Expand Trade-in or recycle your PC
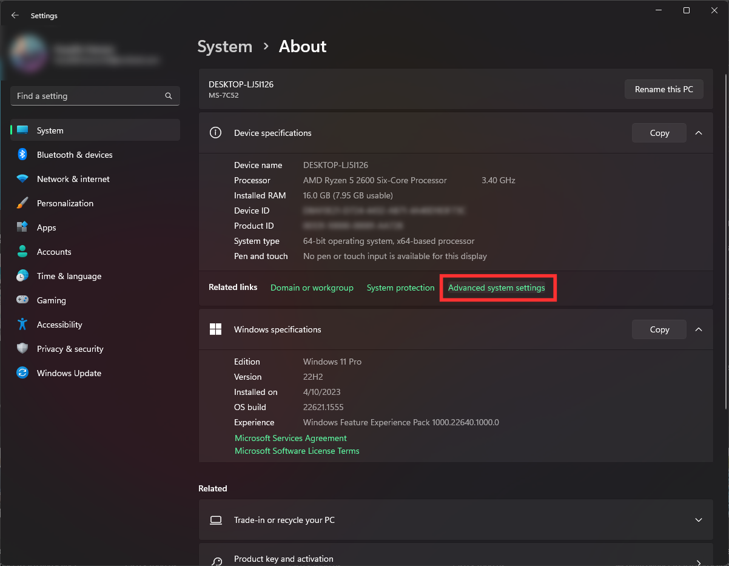The height and width of the screenshot is (566, 729). click(x=699, y=520)
